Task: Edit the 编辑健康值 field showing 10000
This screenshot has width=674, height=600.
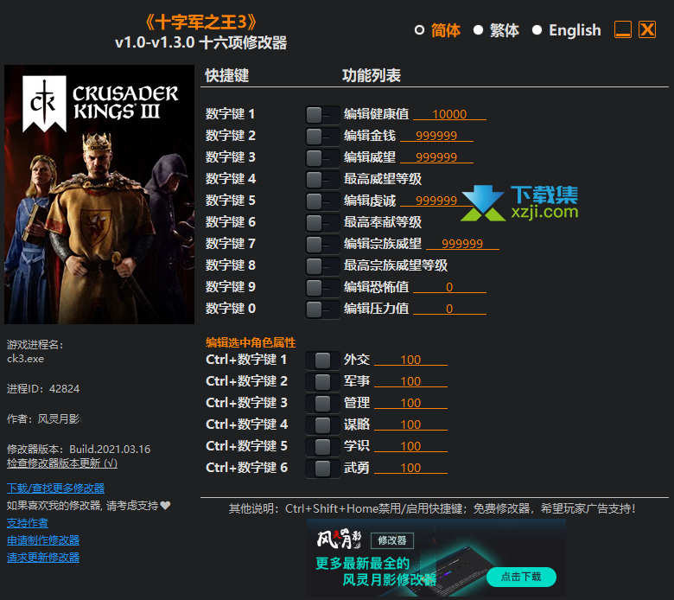Action: click(449, 114)
